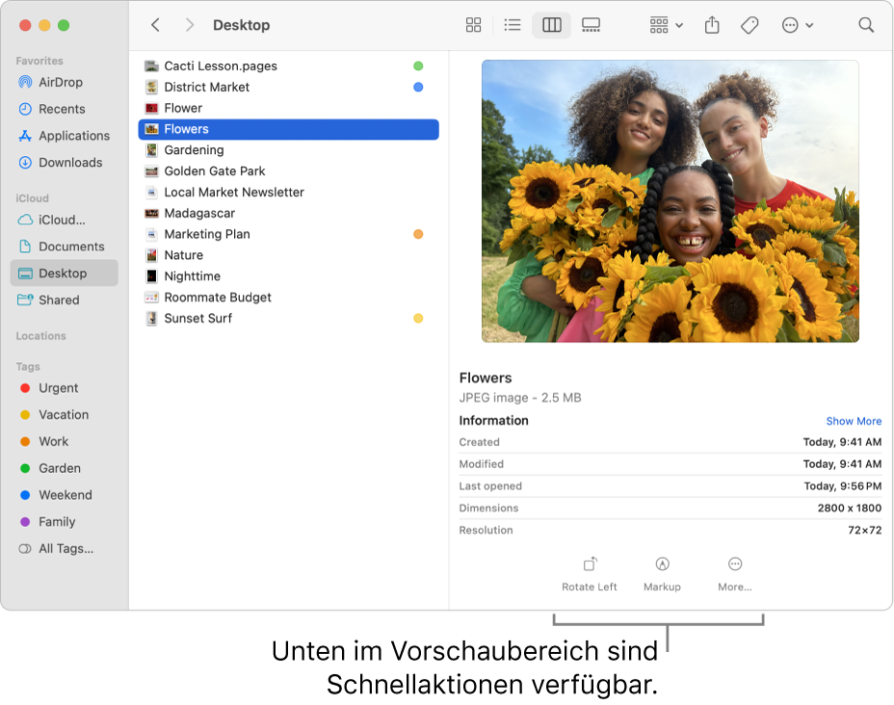Screen dimensions: 894x705
Task: Open the Group By dropdown in toolbar
Action: (x=666, y=25)
